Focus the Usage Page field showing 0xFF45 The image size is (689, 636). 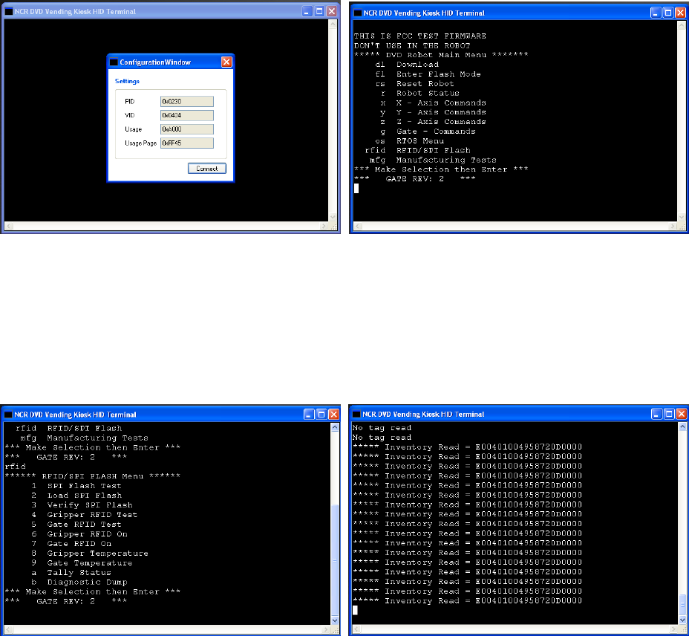(x=187, y=143)
